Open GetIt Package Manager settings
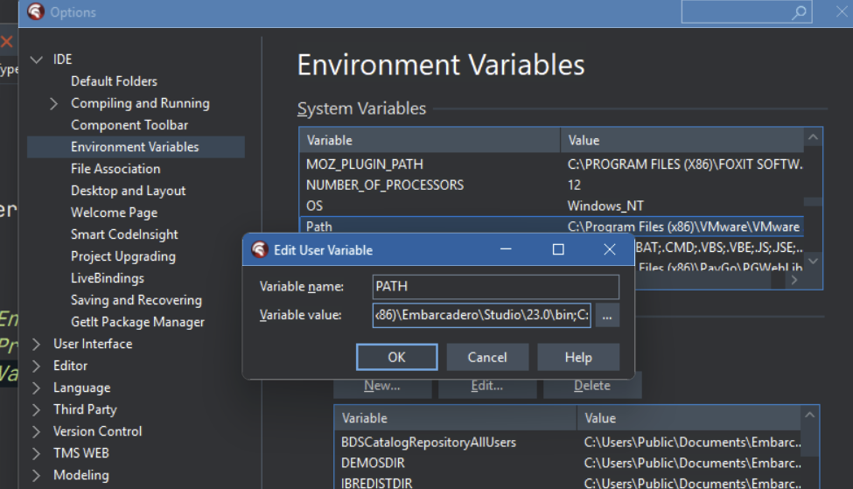Viewport: 853px width, 489px height. pyautogui.click(x=137, y=322)
